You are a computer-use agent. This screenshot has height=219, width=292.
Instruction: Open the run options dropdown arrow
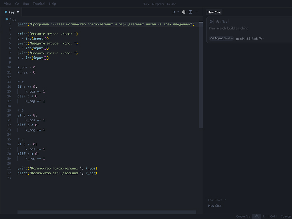click(178, 12)
